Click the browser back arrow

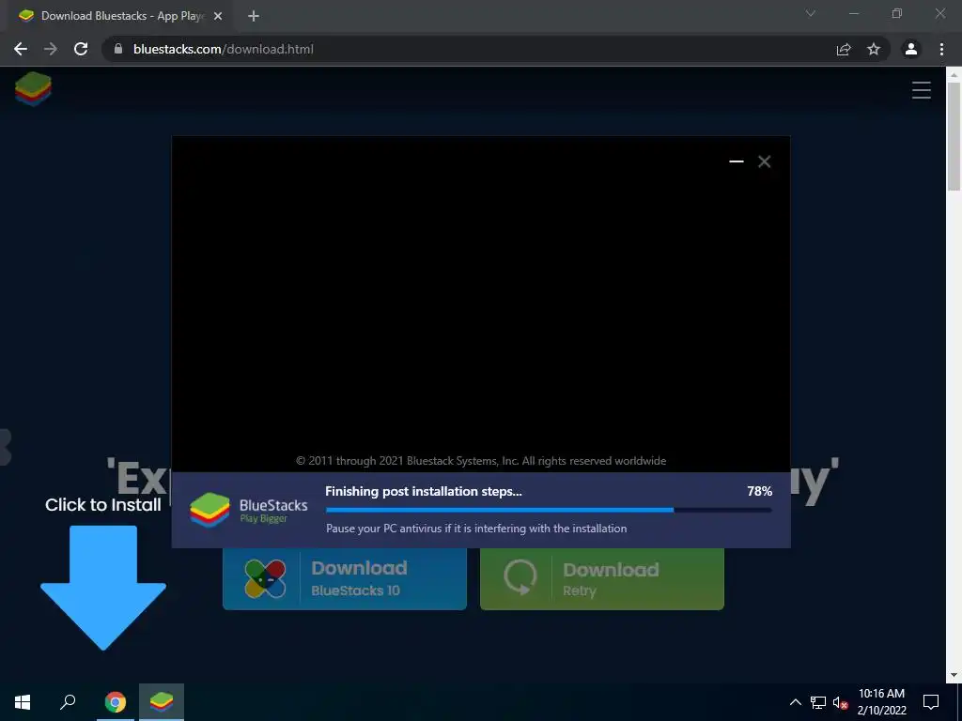[x=21, y=49]
